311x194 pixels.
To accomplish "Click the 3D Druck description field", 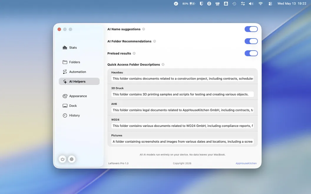I will tap(183, 94).
